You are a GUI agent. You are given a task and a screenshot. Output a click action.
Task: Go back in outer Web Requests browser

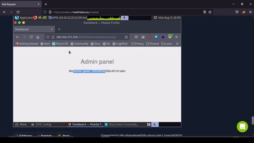(4, 12)
